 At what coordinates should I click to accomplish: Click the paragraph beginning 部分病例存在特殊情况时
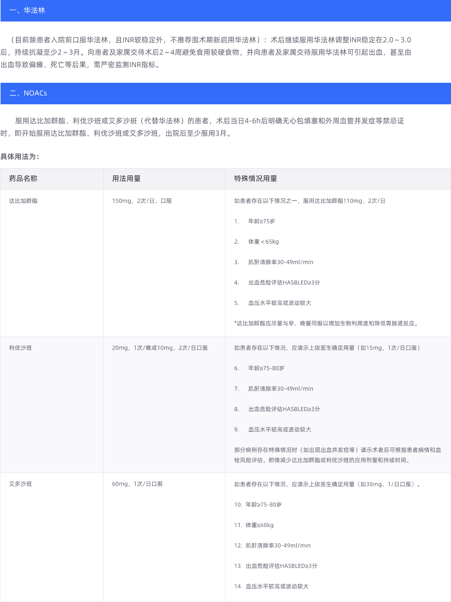click(337, 455)
